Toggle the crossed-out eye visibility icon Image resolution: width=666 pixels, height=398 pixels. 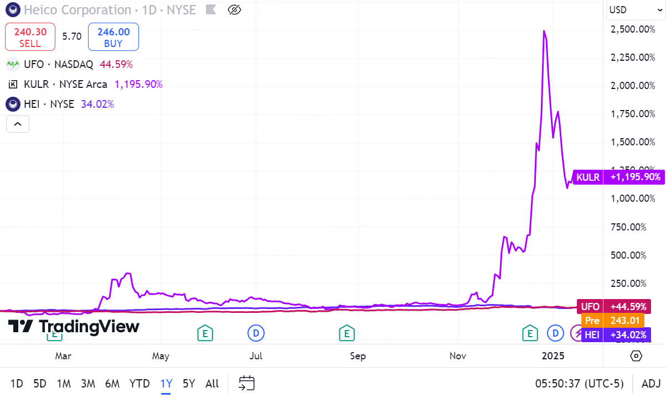235,9
